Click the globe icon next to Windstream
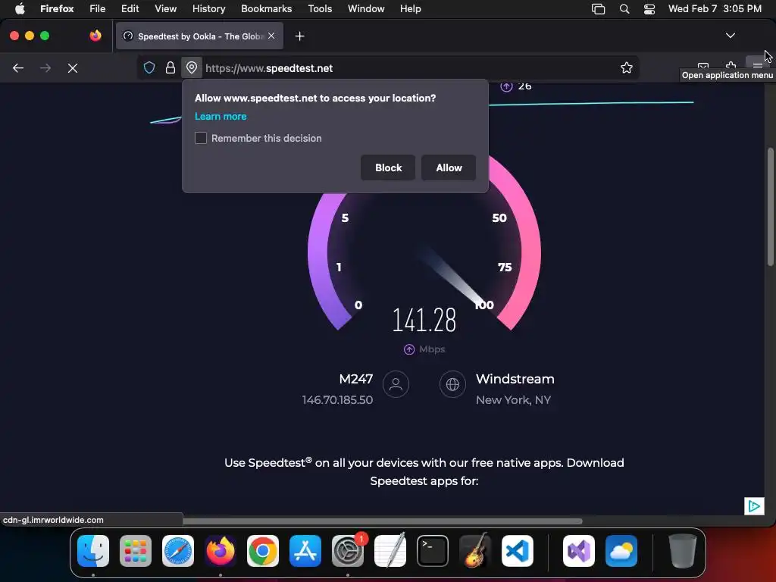 [x=452, y=384]
